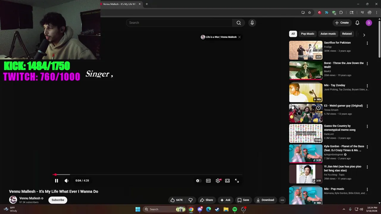Open the Sacrifice for Pakistan thumbnail
The height and width of the screenshot is (214, 381).
306,50
